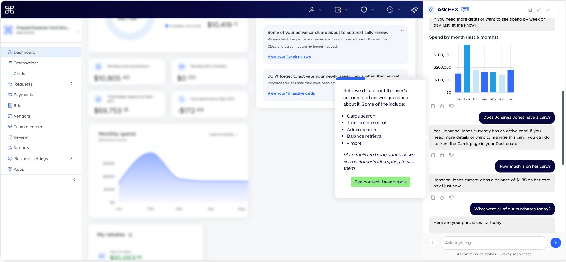This screenshot has height=262, width=566.
Task: Copy the Johanna Jones active card answer
Action: click(x=433, y=155)
